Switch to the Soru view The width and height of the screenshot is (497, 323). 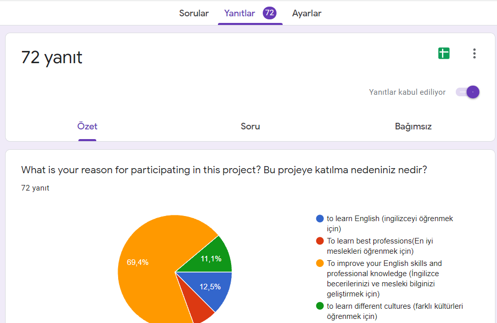pos(250,126)
